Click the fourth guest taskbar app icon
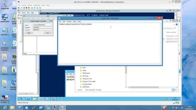 (41, 99)
